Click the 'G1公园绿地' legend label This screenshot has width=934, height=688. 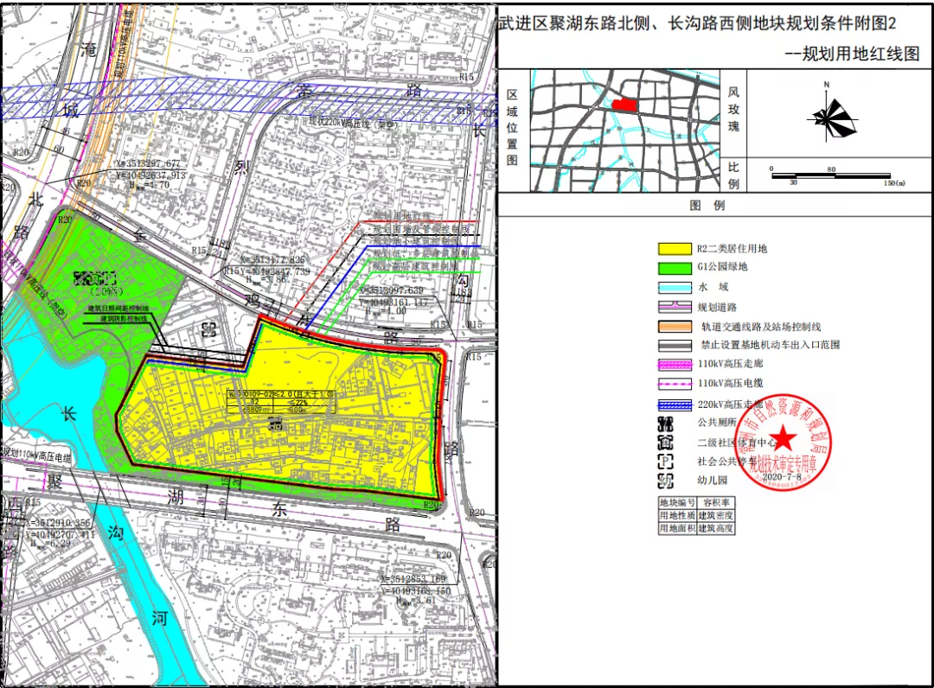[722, 266]
